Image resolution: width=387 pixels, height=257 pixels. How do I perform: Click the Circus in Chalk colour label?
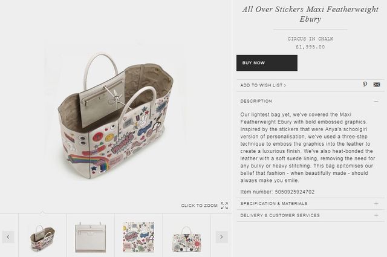point(310,39)
